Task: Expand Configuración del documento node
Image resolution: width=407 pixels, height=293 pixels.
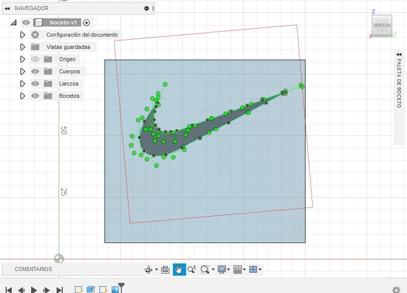Action: pos(22,35)
